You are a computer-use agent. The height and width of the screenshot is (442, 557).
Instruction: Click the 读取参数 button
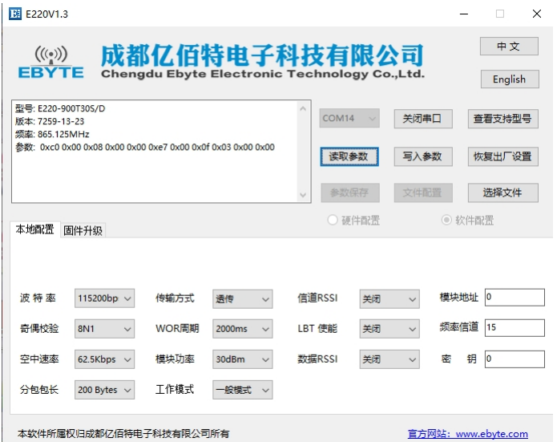pos(349,156)
